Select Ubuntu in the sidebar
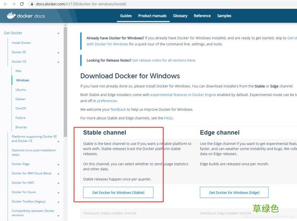 pyautogui.click(x=20, y=89)
